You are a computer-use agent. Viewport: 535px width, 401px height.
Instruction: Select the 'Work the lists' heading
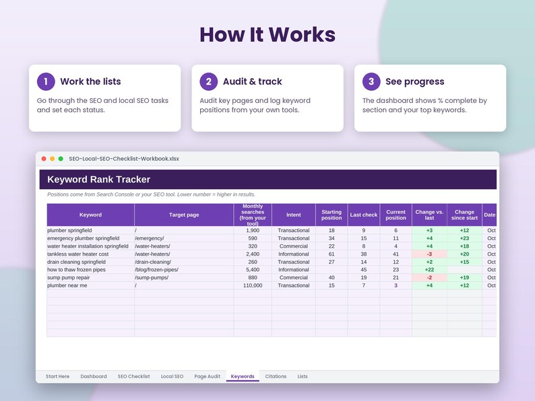[90, 81]
